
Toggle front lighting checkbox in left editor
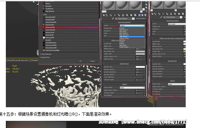(144, 95)
